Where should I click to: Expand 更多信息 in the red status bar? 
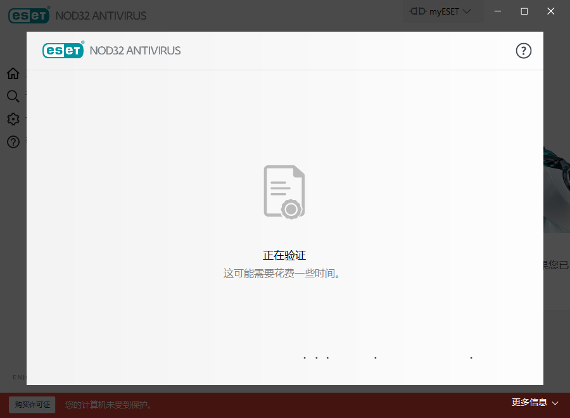point(535,402)
